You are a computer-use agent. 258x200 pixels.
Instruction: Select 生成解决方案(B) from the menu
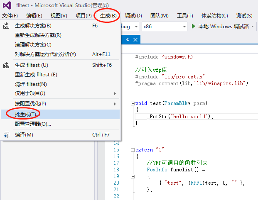click(60, 26)
